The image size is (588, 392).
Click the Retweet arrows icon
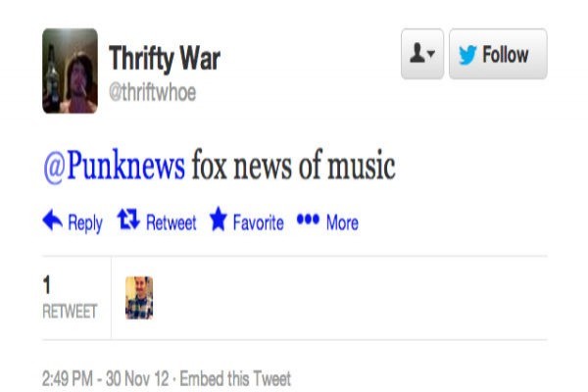[x=128, y=220]
